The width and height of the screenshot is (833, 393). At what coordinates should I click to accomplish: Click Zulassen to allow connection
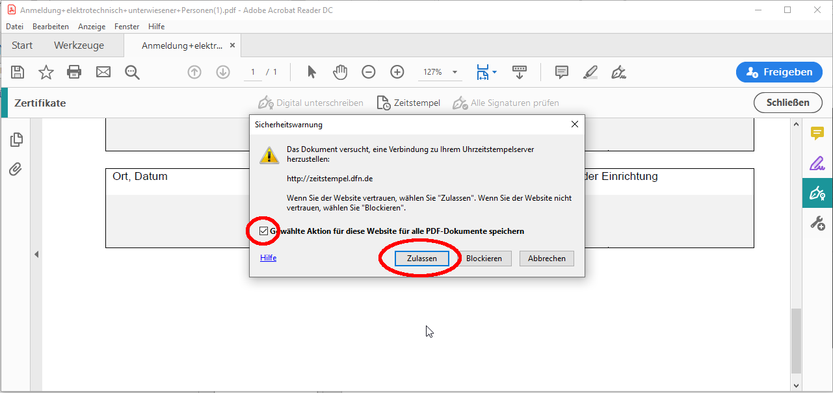[422, 259]
